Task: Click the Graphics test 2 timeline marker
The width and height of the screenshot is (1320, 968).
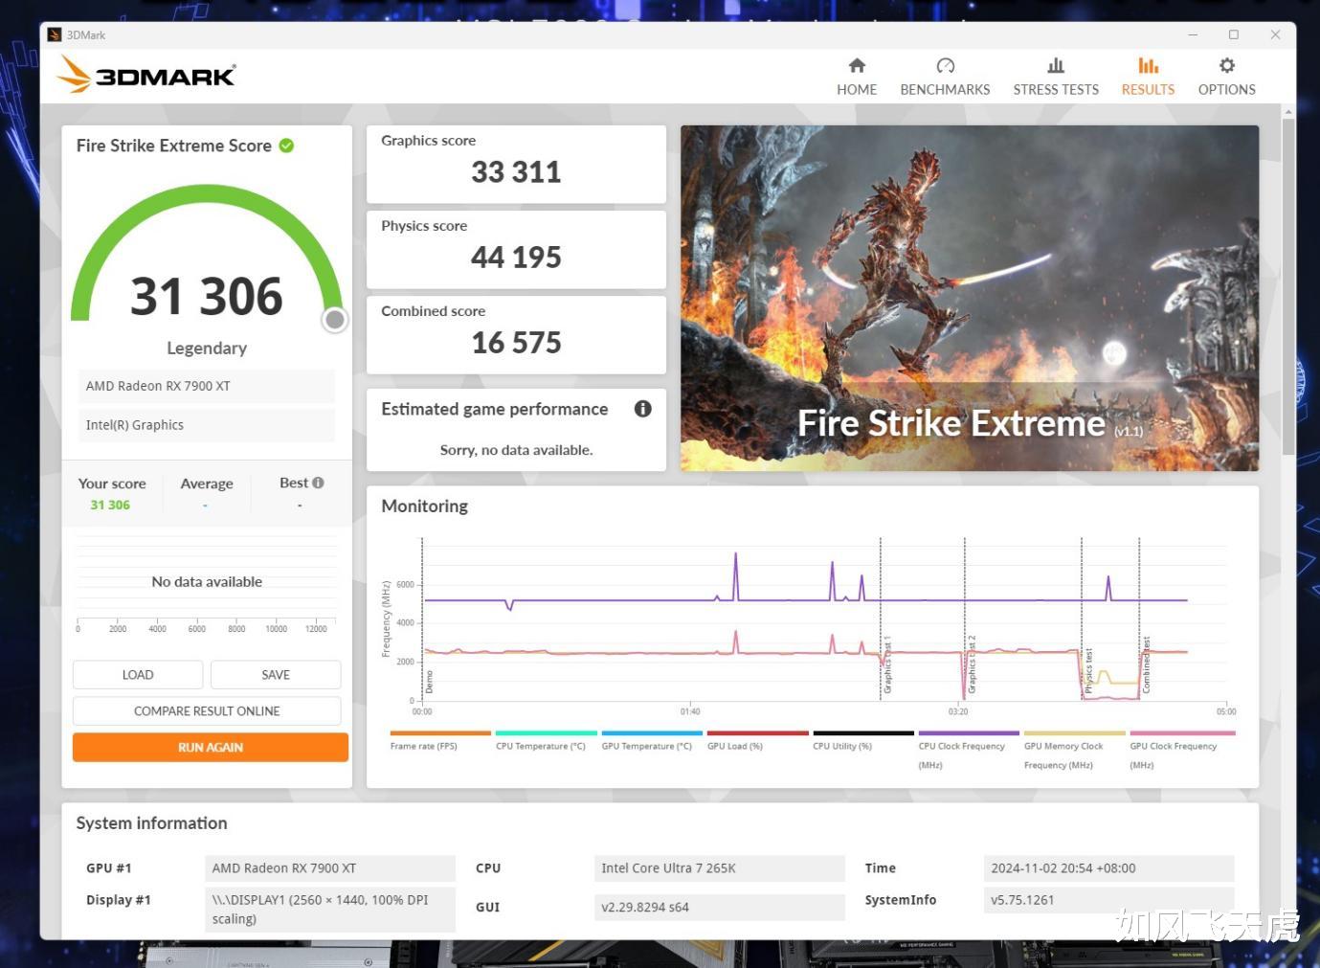Action: tap(972, 664)
